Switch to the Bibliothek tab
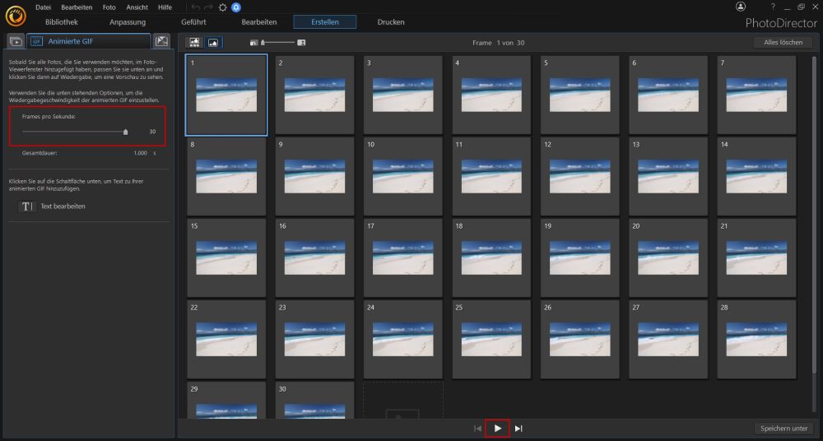 point(62,22)
